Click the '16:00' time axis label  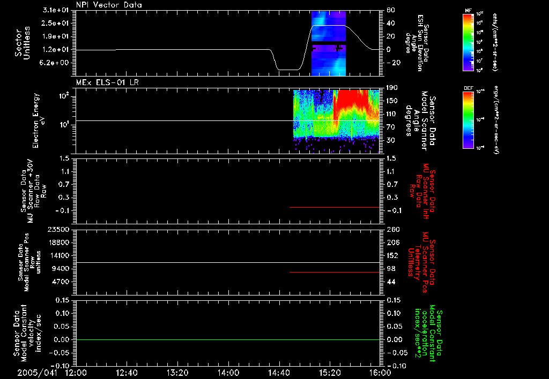(380, 373)
